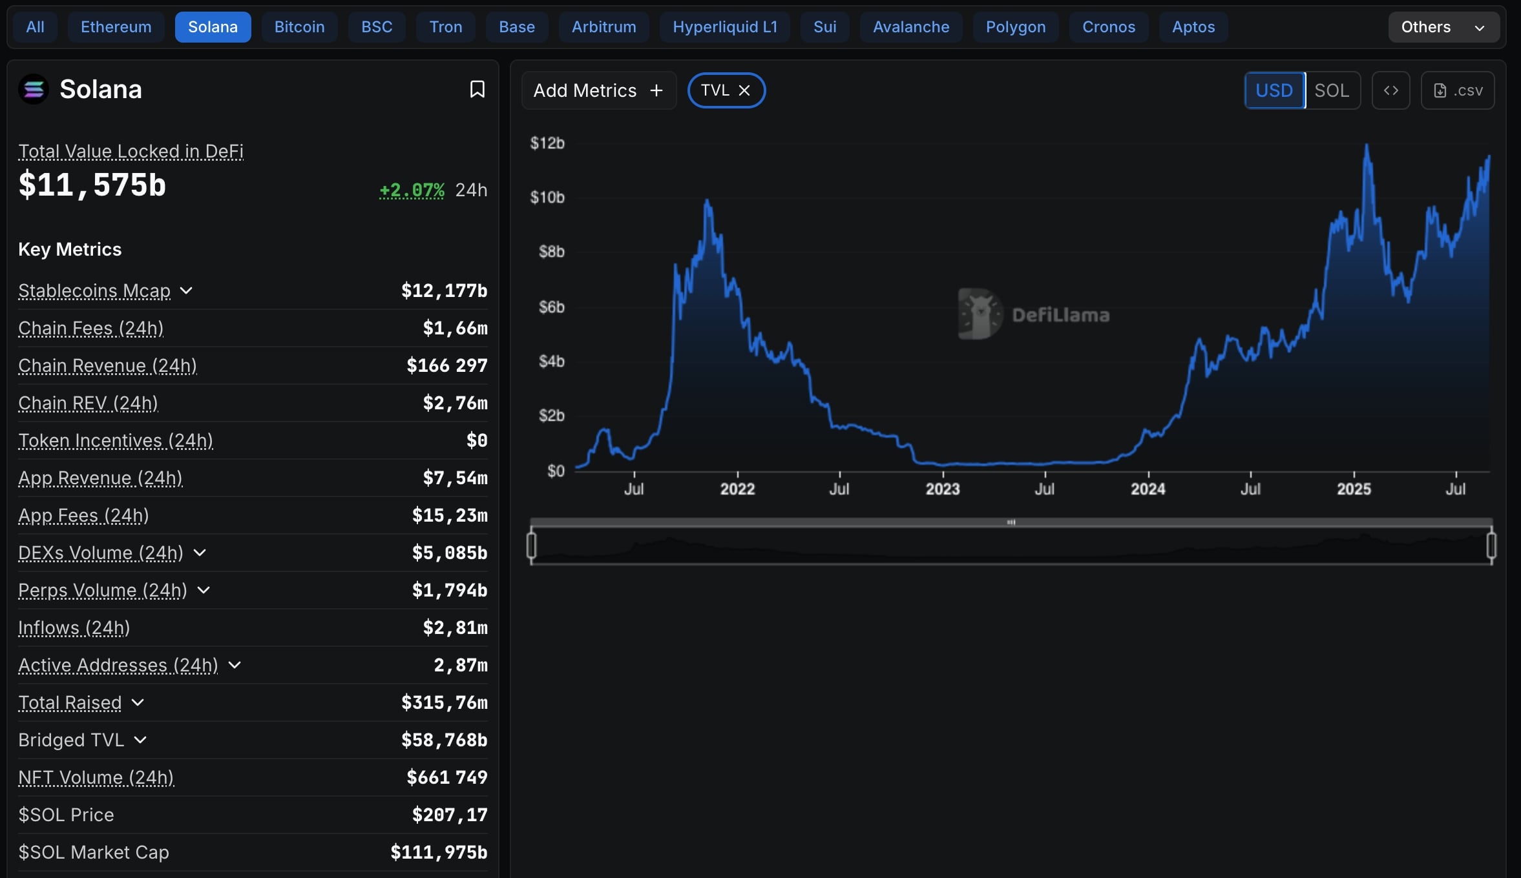Go to the Aptos chain
Viewport: 1521px width, 878px height.
[x=1193, y=27]
